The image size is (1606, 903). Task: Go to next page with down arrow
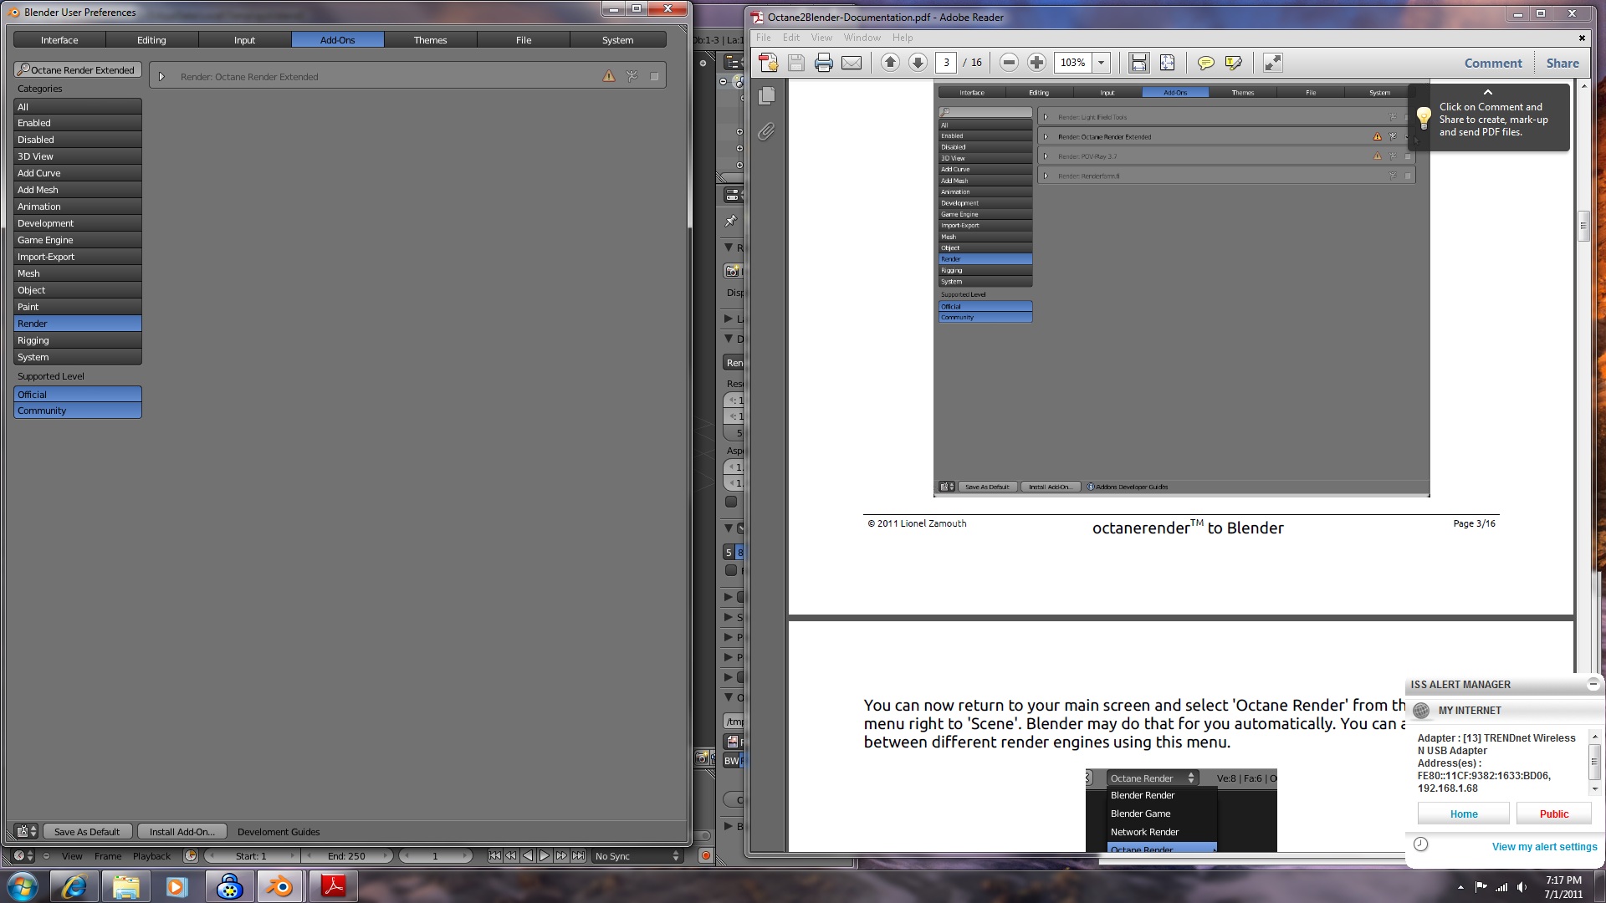pyautogui.click(x=918, y=63)
